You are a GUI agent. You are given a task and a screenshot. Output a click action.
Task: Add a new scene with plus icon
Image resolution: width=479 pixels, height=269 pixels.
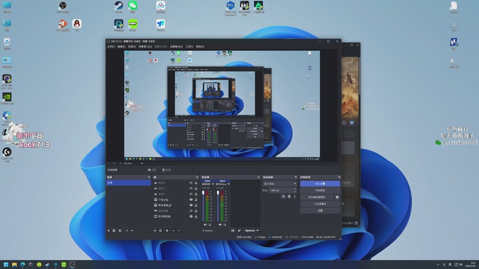108,230
